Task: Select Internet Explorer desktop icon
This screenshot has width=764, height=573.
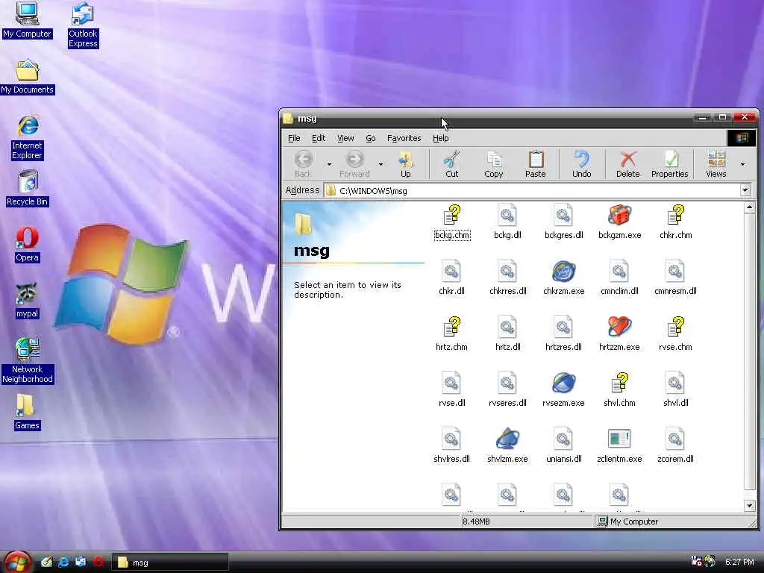Action: click(27, 138)
